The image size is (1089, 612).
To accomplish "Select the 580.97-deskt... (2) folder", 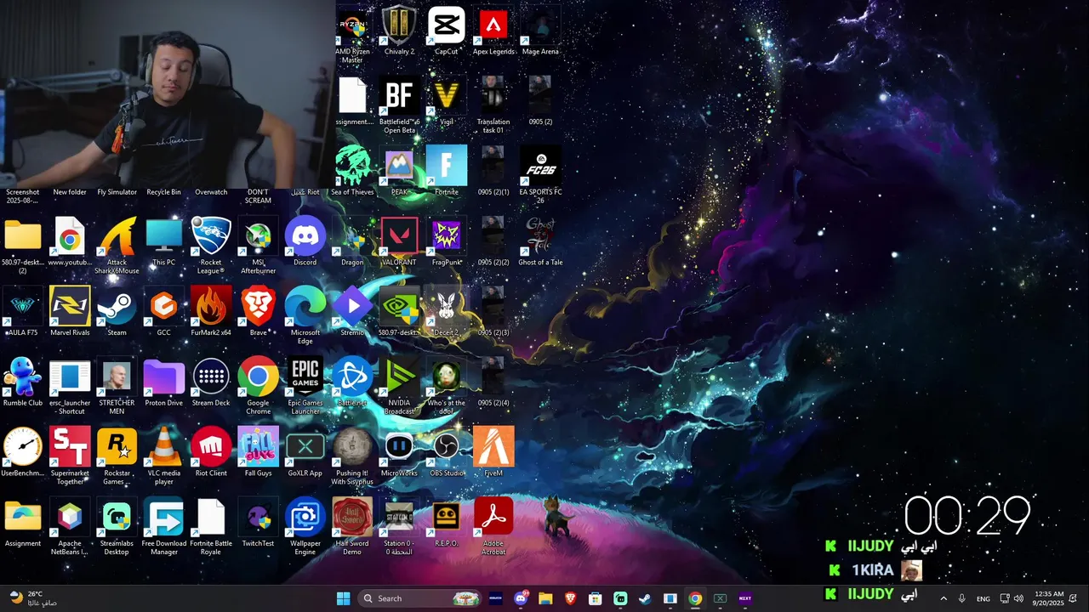I will tap(23, 237).
